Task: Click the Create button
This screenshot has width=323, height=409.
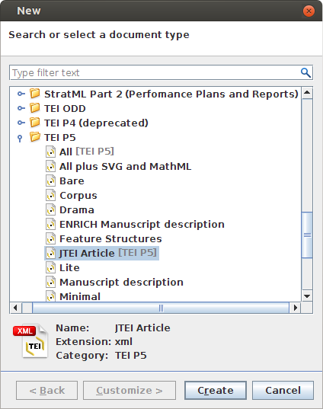Action: coord(216,390)
